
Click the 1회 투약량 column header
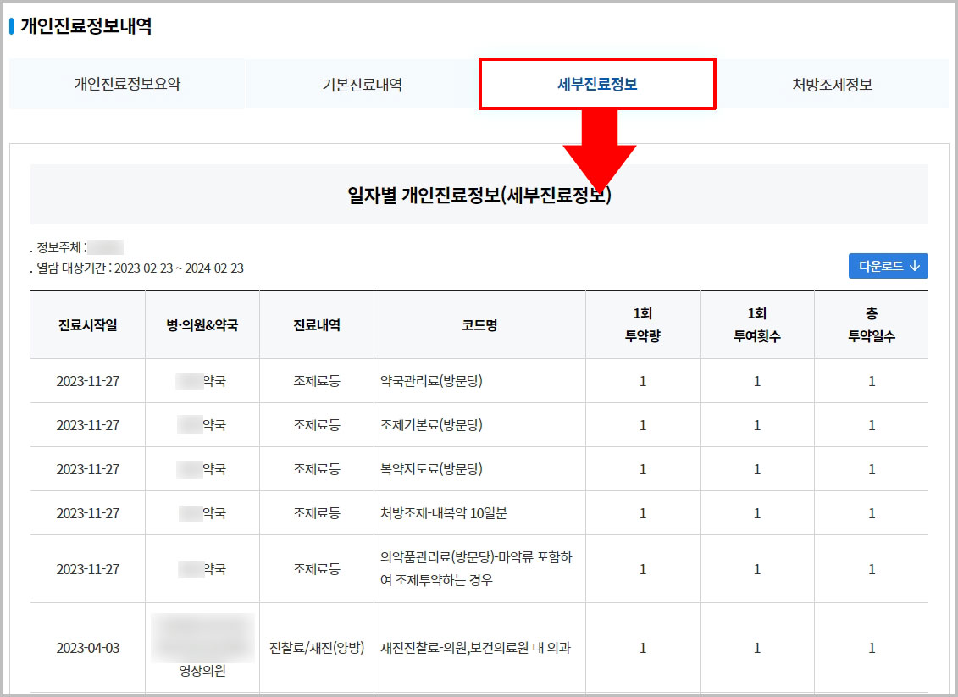click(x=643, y=324)
